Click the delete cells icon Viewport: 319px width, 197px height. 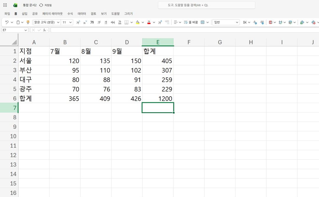pyautogui.click(x=313, y=22)
